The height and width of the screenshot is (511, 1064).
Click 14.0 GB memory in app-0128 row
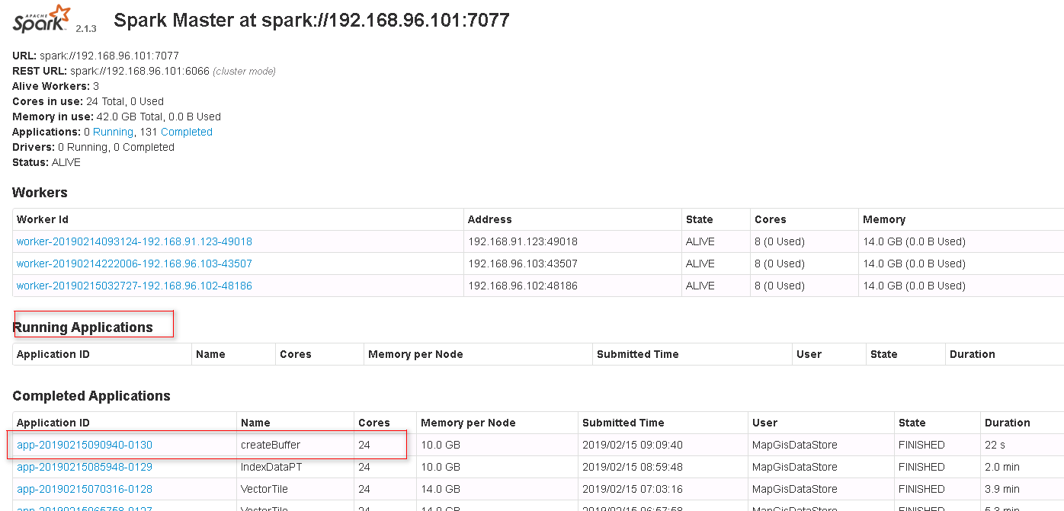click(x=441, y=489)
